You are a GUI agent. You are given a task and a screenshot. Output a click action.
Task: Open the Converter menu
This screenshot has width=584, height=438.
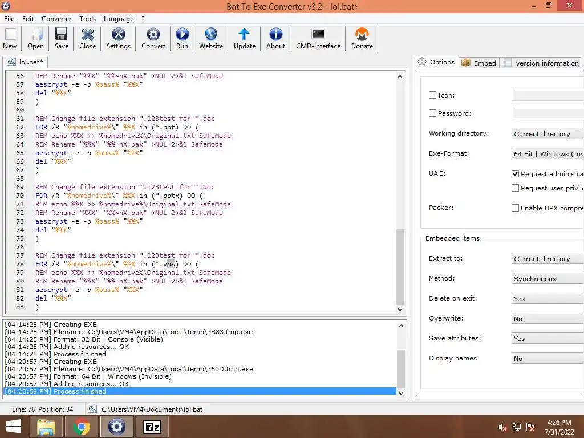56,19
